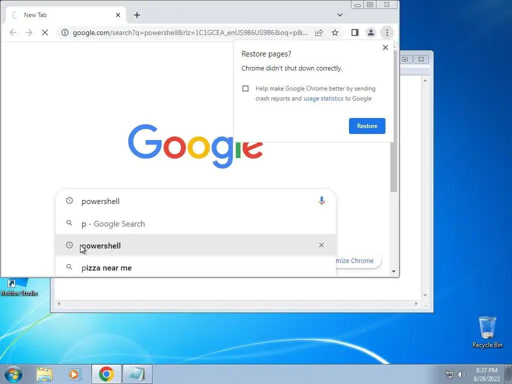Click the browser back arrow
The width and height of the screenshot is (512, 384).
(13, 32)
